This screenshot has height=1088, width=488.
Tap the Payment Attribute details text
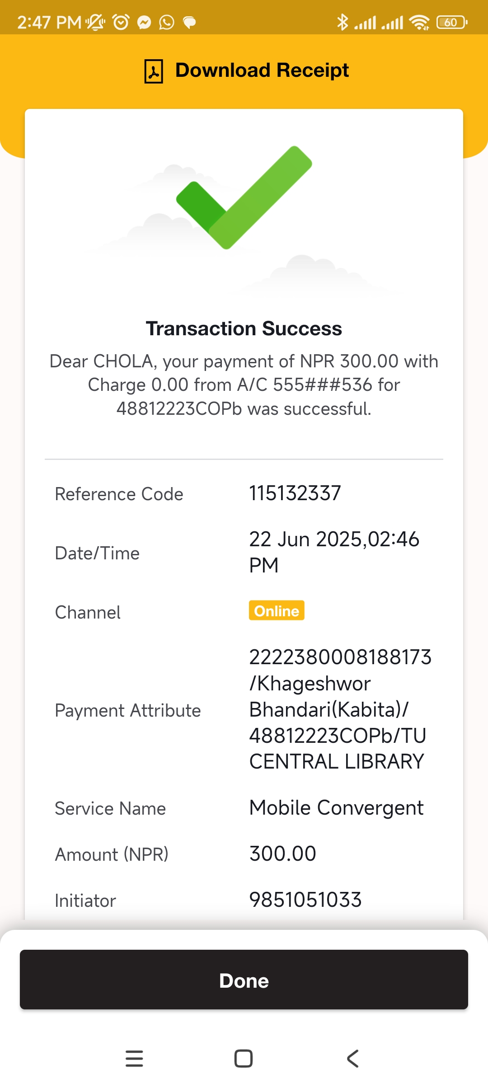click(x=340, y=709)
